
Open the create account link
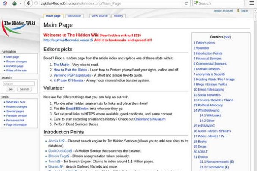pos(223,11)
